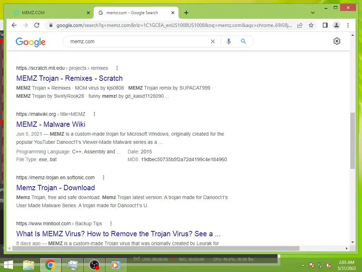This screenshot has width=362, height=272.
Task: Select Chrome in the taskbar
Action: coord(50,265)
